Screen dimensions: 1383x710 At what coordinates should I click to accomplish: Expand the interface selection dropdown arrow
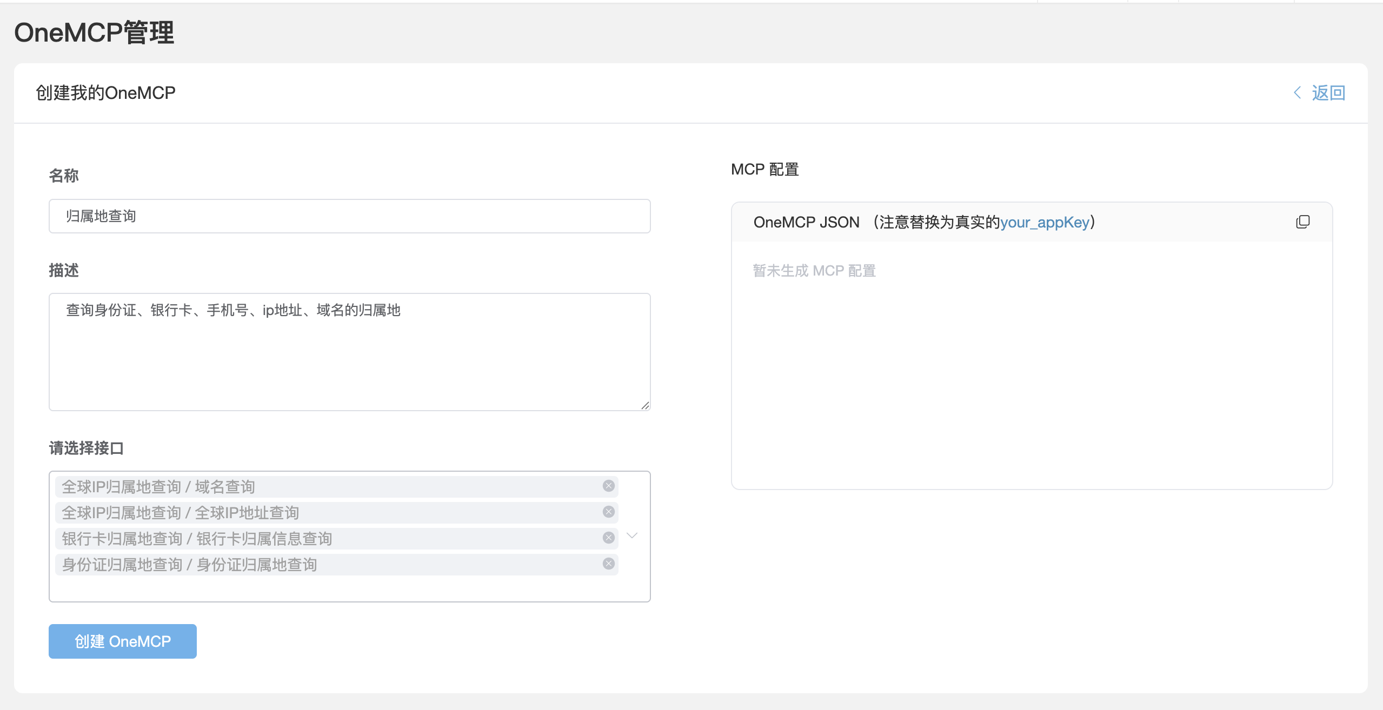[632, 535]
